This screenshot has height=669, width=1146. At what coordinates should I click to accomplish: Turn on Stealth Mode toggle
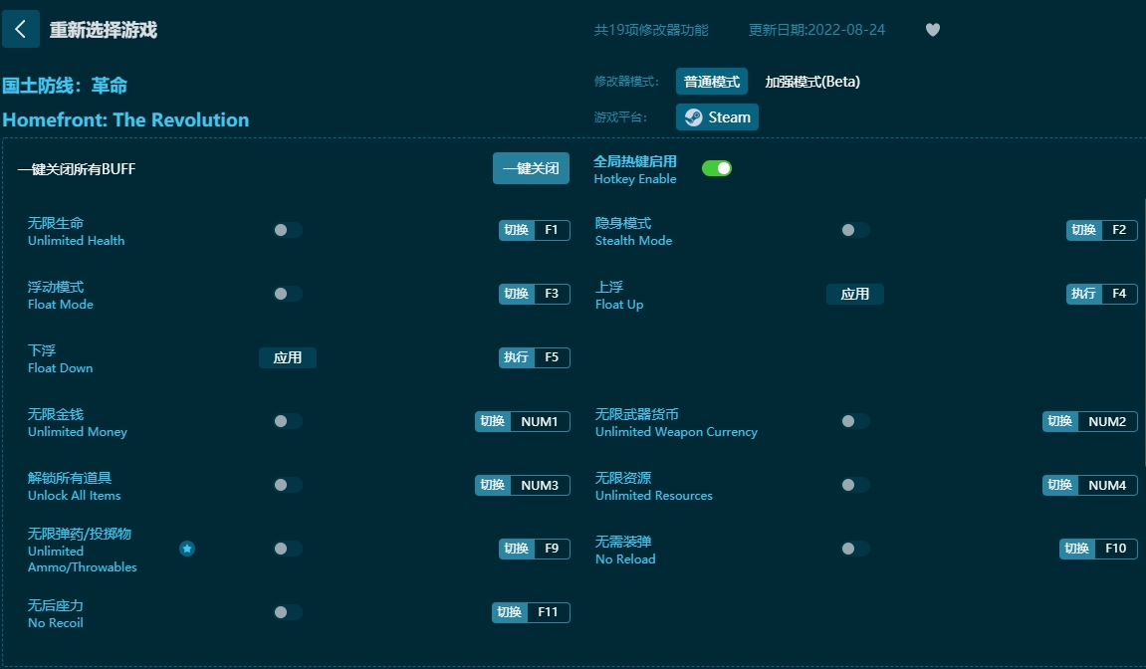click(854, 230)
